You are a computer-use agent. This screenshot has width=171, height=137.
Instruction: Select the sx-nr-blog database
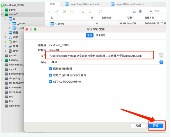[x=15, y=92]
